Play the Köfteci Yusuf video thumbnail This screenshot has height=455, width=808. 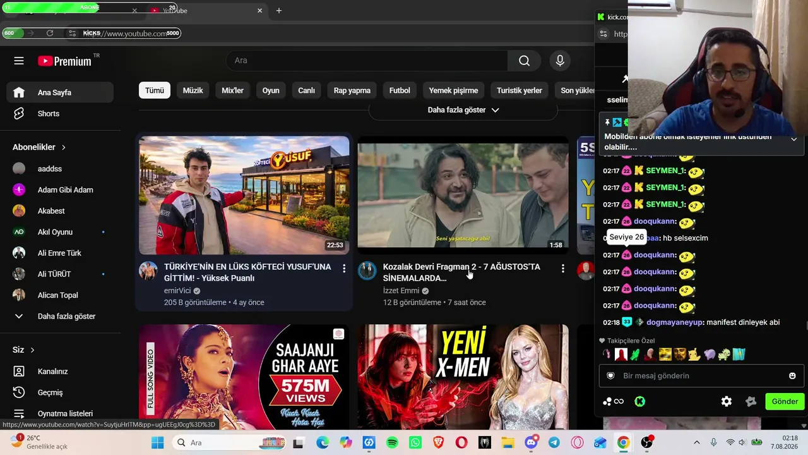(x=244, y=195)
